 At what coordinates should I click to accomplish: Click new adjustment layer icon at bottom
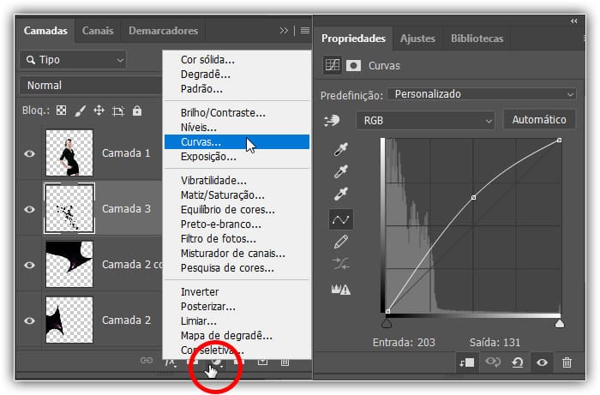216,362
